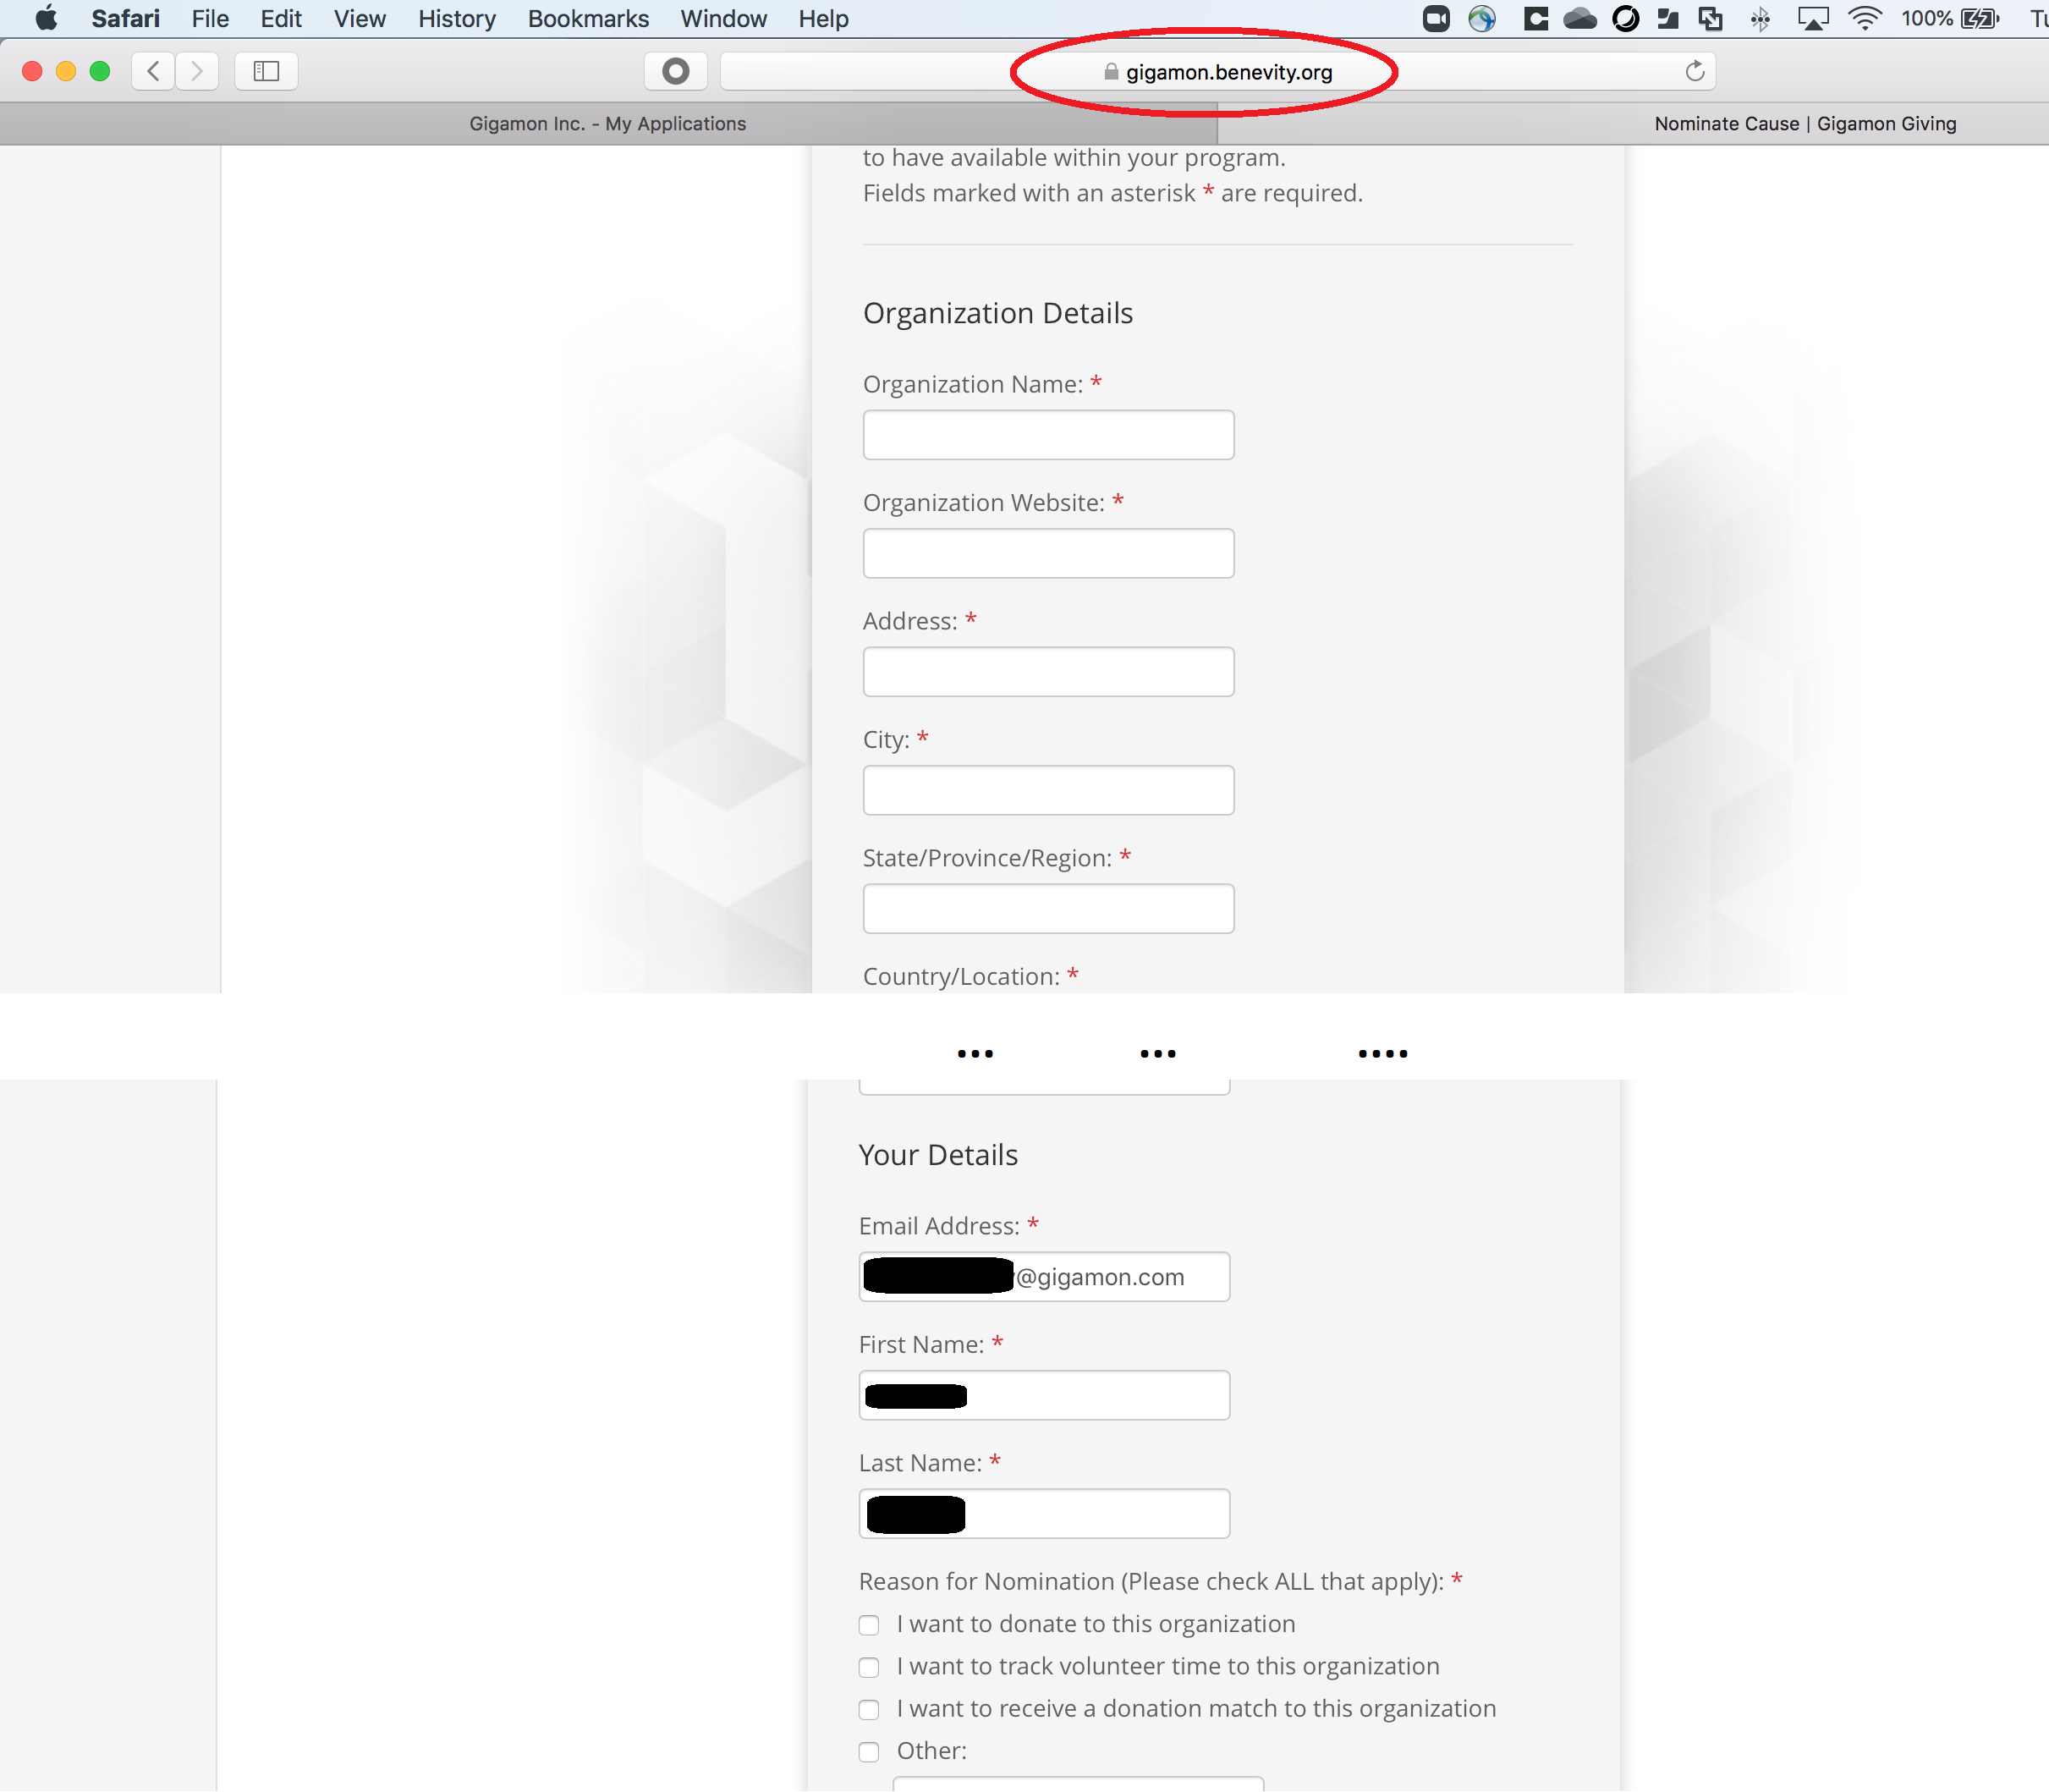
Task: Open the Edit menu
Action: (281, 18)
